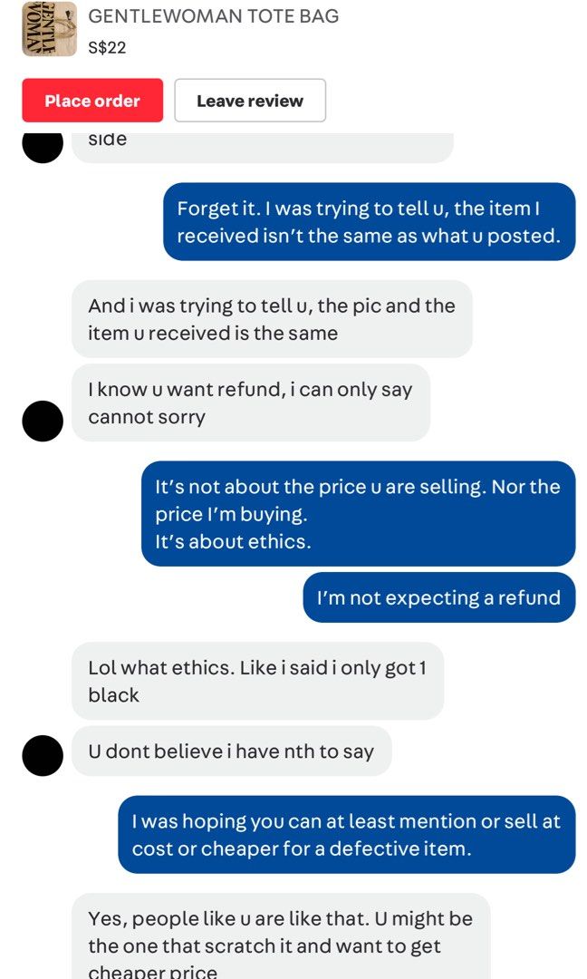This screenshot has width=587, height=979.
Task: Open seller avatar beside 'cannot sorry' message
Action: click(43, 421)
